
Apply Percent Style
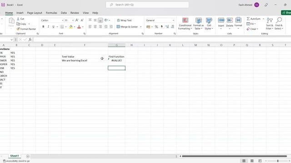click(x=156, y=27)
